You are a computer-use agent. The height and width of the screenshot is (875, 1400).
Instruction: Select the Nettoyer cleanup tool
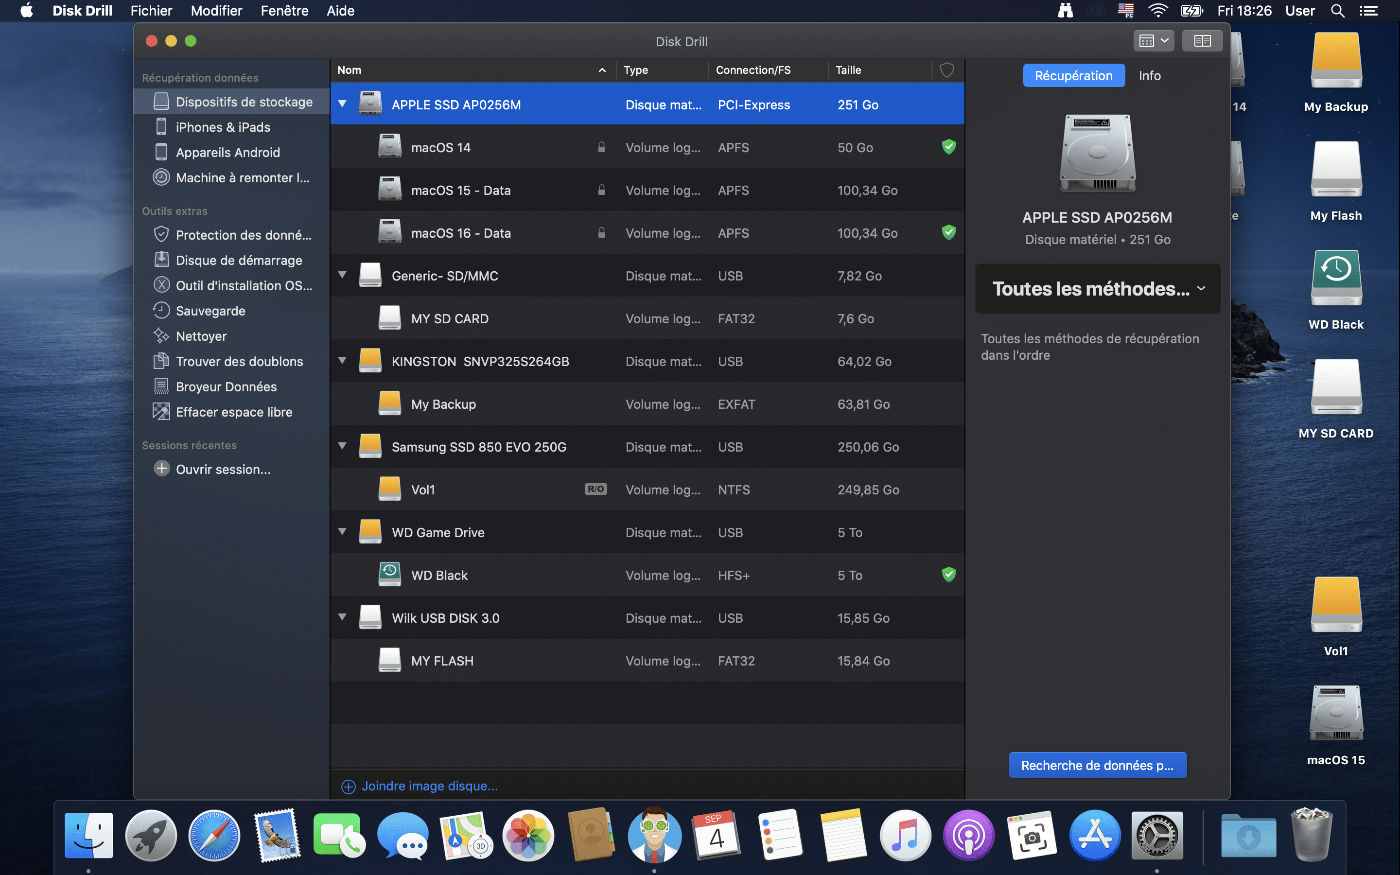[x=201, y=336]
